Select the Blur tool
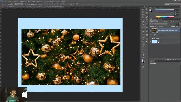181x102 pixels. click(x=143, y=40)
